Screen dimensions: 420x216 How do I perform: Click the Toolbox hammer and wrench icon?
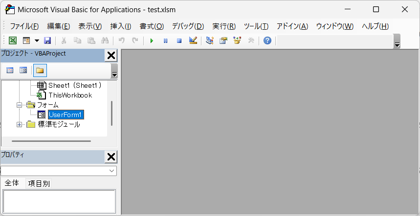click(x=251, y=40)
